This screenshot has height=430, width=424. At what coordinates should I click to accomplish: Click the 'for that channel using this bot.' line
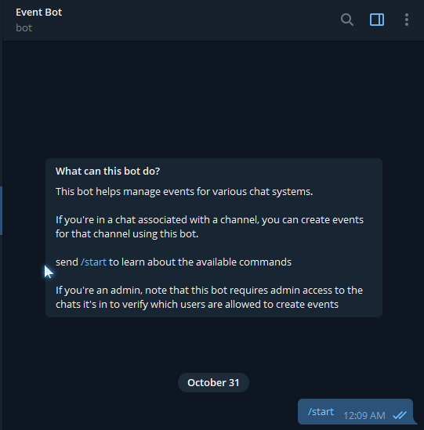pyautogui.click(x=127, y=234)
